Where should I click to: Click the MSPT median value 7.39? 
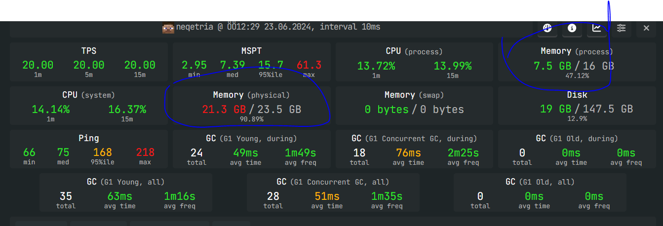pyautogui.click(x=233, y=65)
